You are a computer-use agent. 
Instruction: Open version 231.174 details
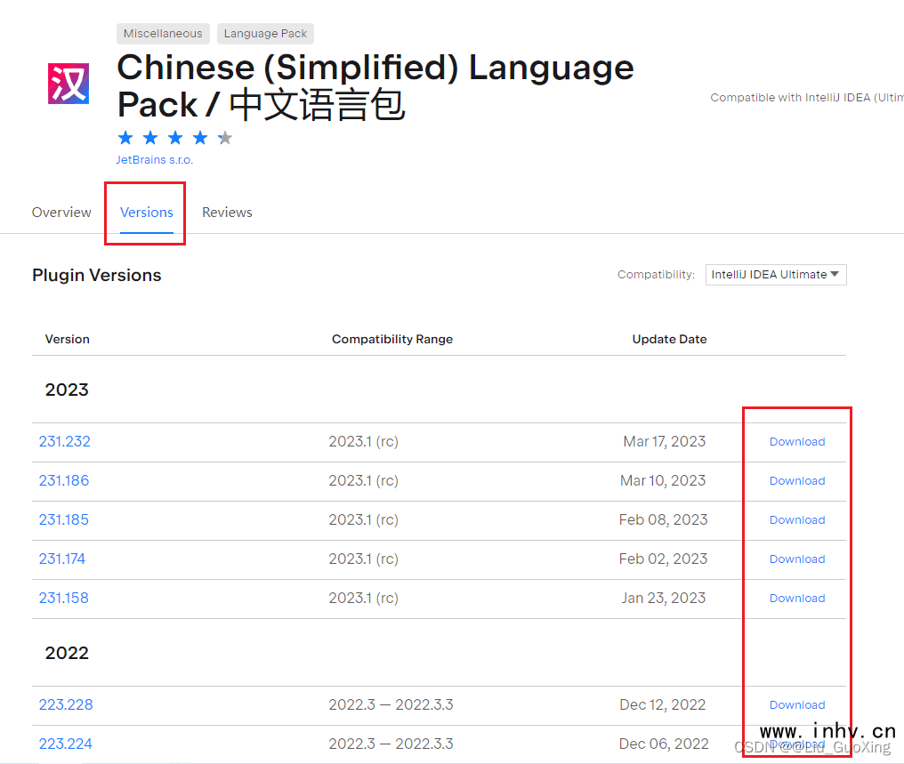click(x=61, y=559)
